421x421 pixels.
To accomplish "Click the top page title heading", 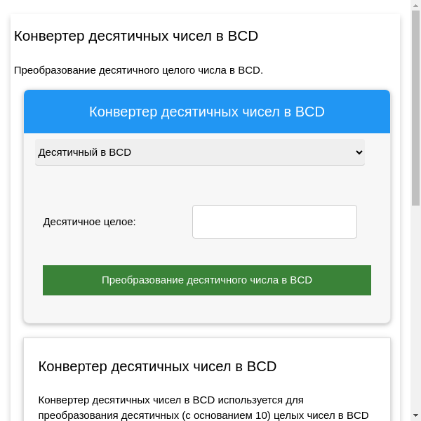I will click(x=136, y=36).
